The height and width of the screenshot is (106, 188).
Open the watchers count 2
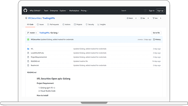136,18
